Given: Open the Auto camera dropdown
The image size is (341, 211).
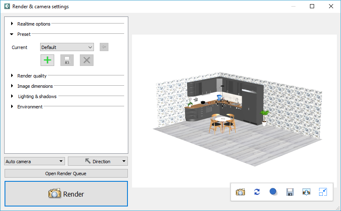Looking at the screenshot, I should coord(35,161).
